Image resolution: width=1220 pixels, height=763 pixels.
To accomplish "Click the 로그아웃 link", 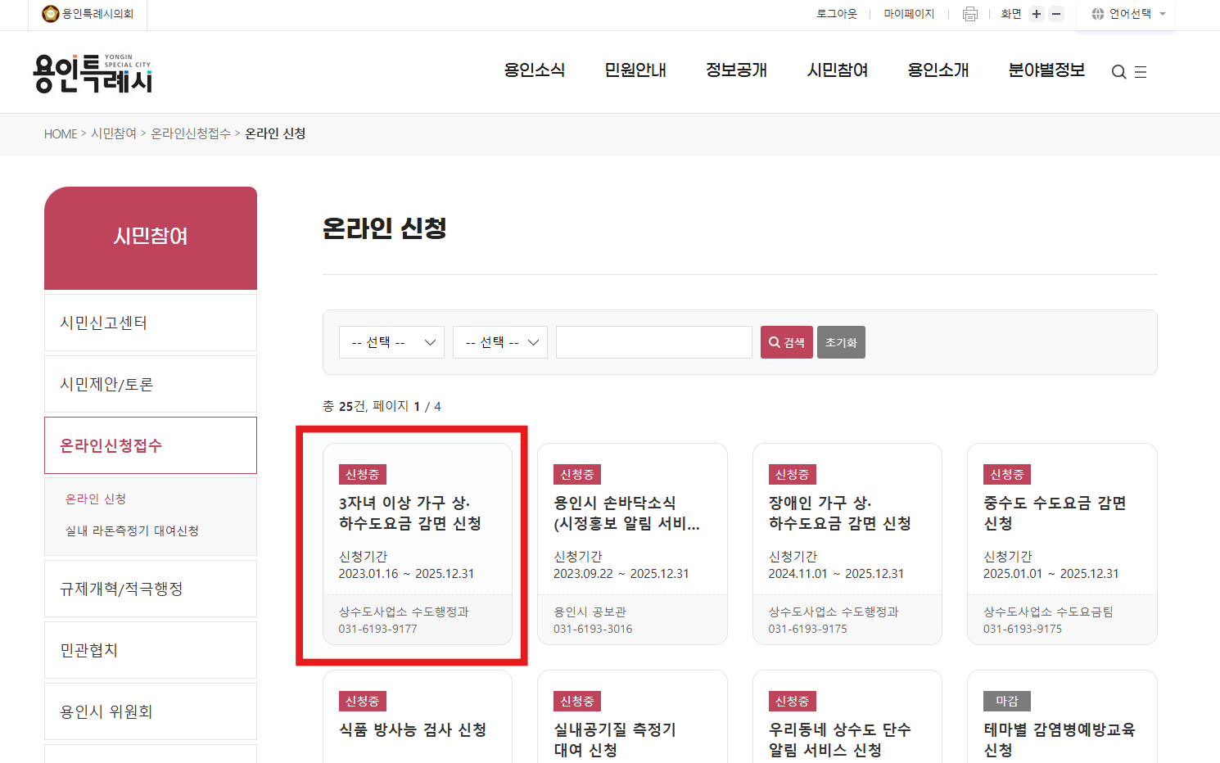I will click(x=837, y=14).
